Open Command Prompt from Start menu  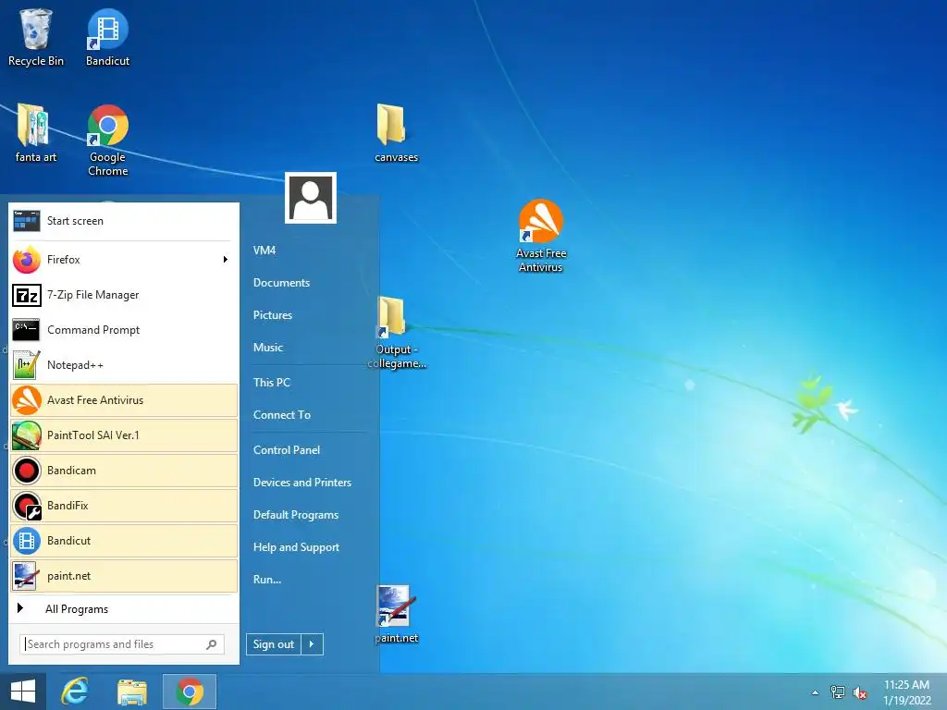pos(124,330)
